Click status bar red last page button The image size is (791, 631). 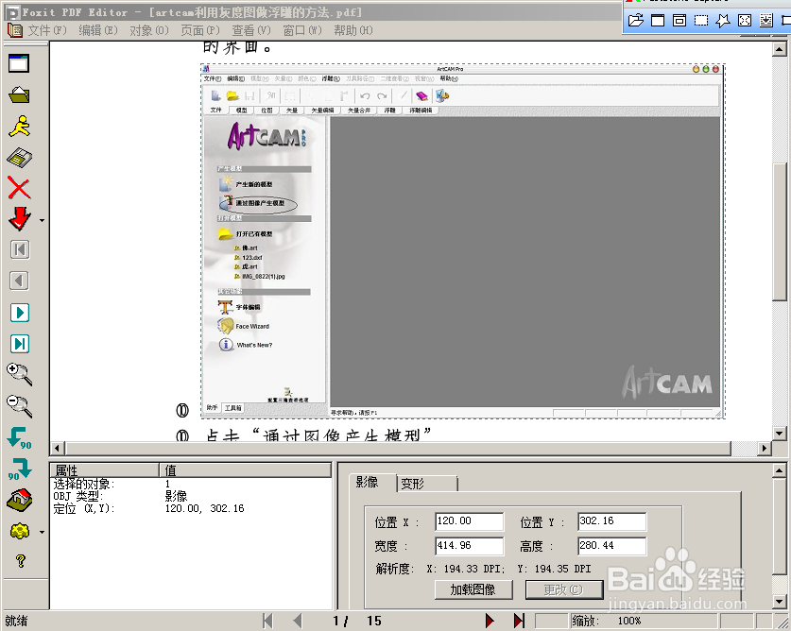coord(519,621)
